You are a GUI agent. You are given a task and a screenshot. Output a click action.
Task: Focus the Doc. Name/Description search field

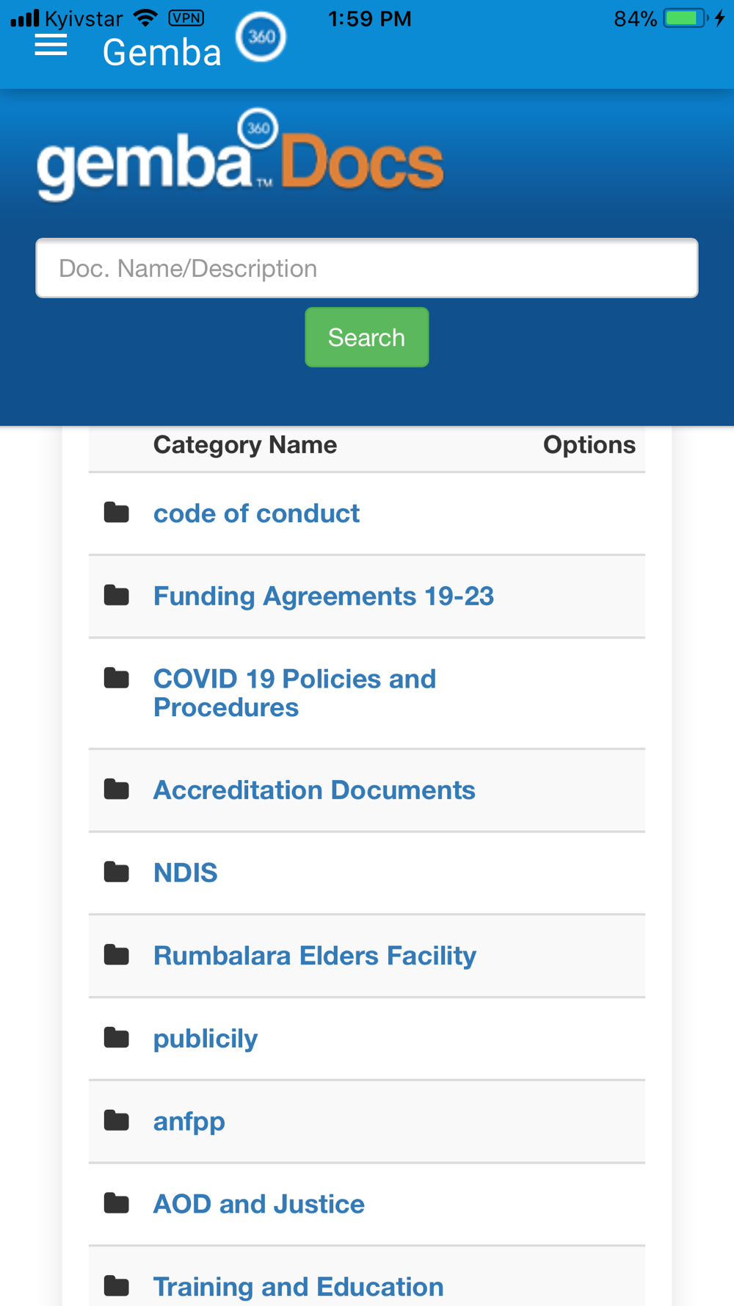click(367, 268)
